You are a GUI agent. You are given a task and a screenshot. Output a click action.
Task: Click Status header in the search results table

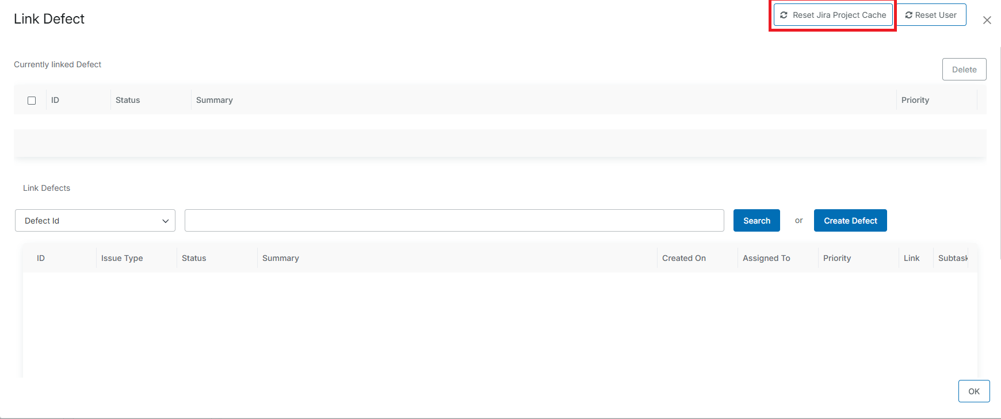pos(194,258)
